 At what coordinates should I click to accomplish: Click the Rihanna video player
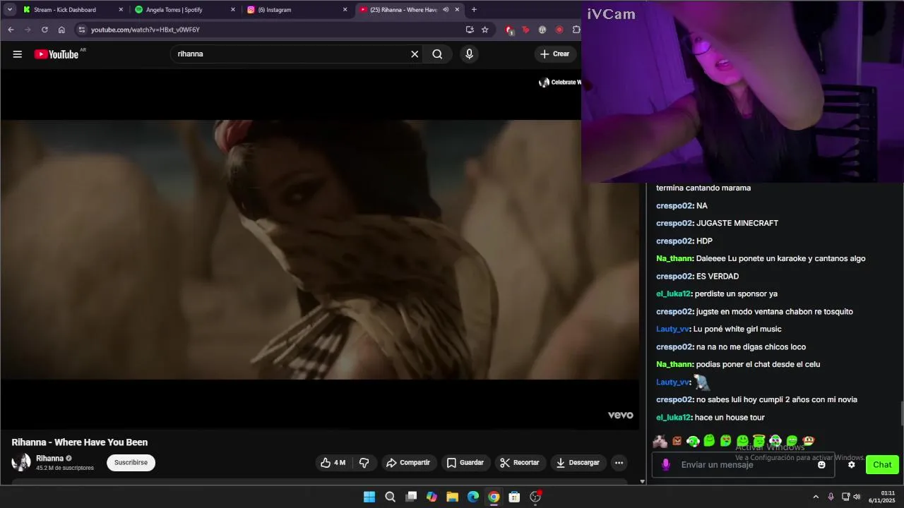319,250
